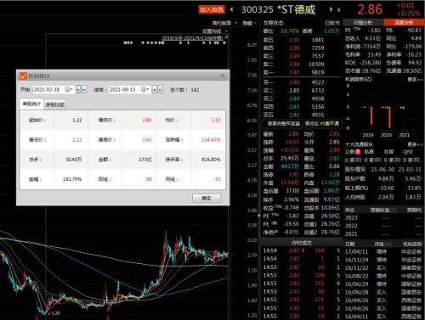Click the 2020 bar in profit trend chart
This screenshot has width=425, height=320.
click(x=389, y=117)
